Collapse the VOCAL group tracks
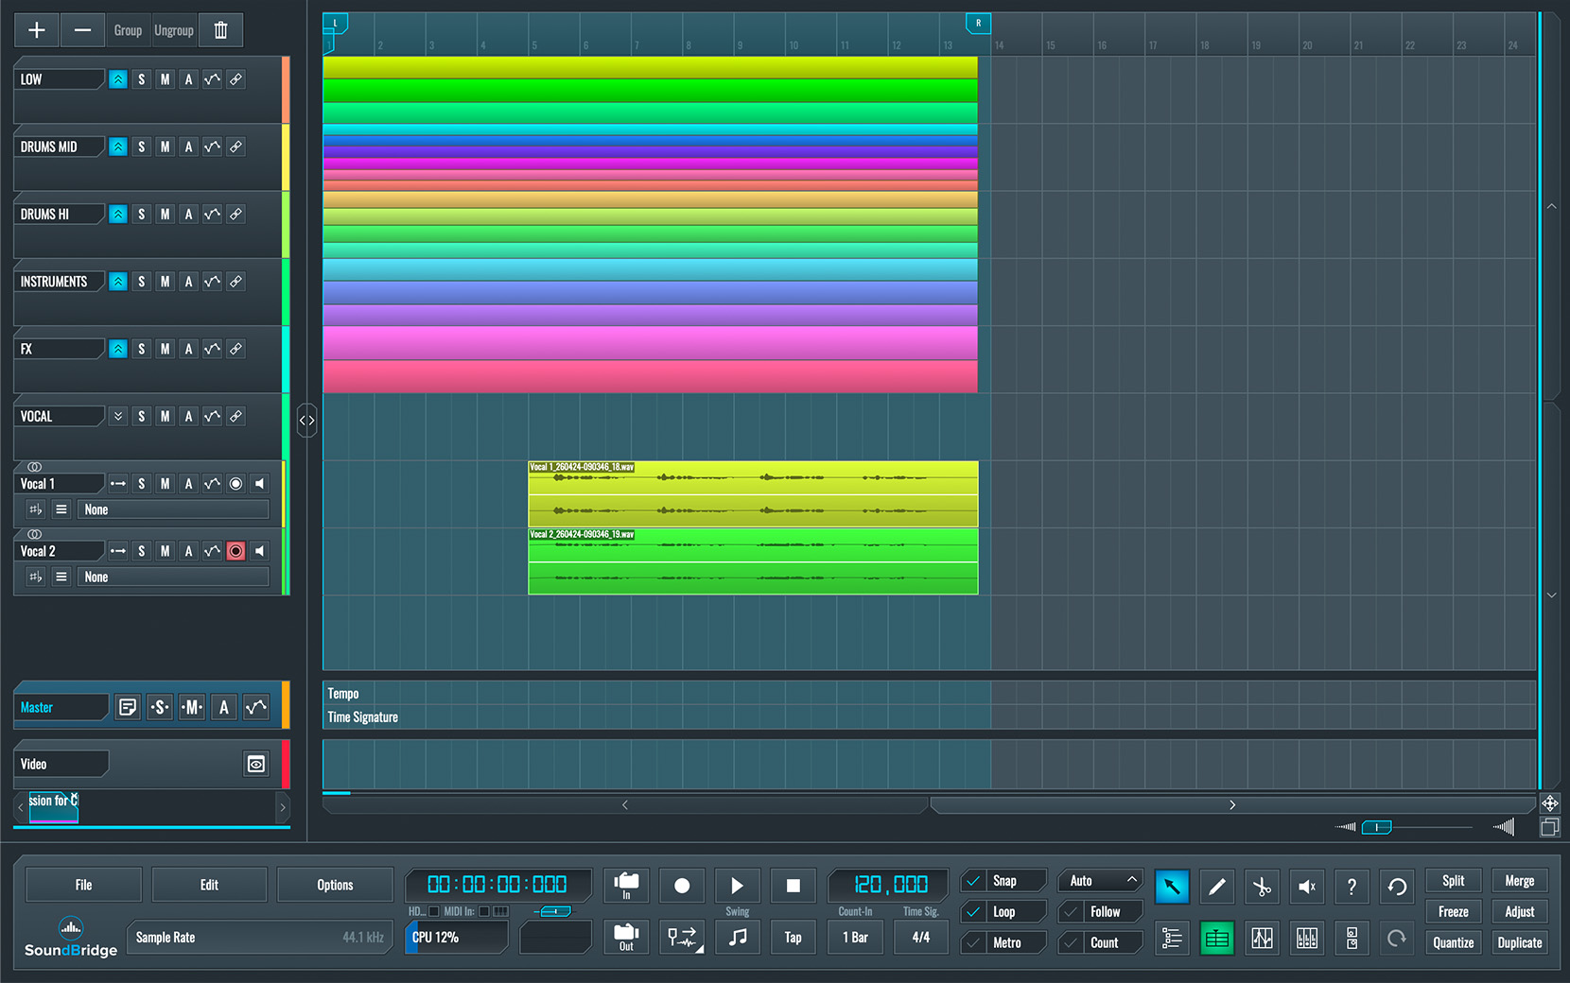Screen dimensions: 1570x983 click(118, 416)
